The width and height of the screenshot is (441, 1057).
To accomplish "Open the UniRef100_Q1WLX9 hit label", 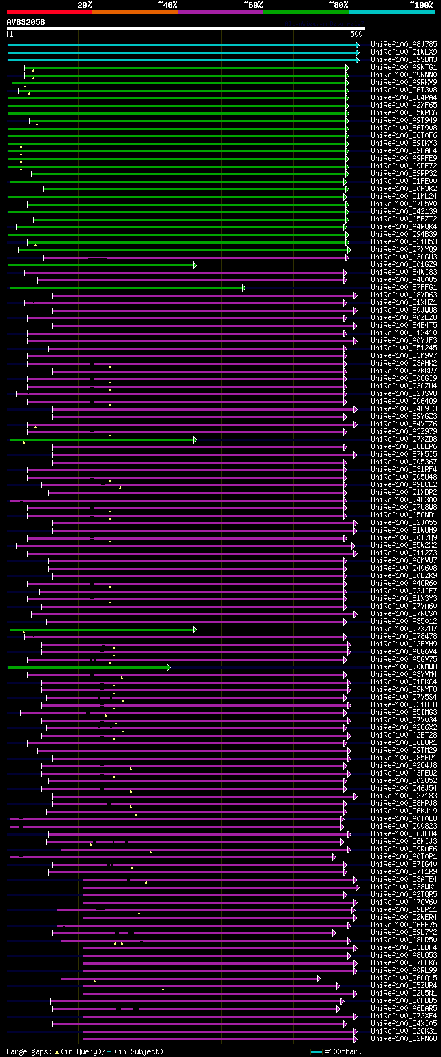I will (x=404, y=52).
